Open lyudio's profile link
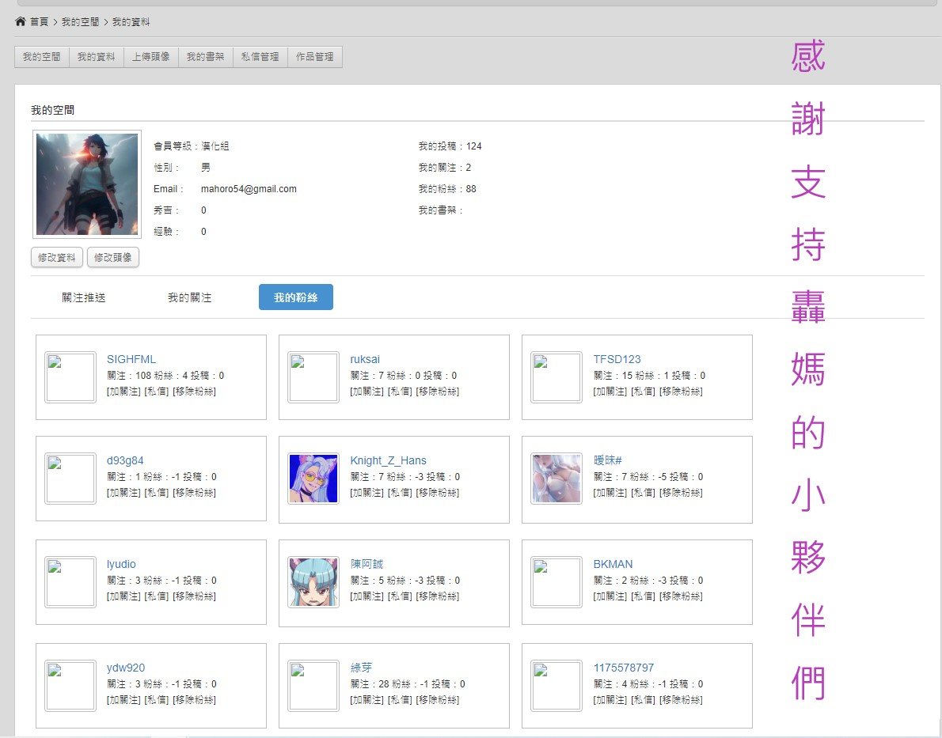 121,564
